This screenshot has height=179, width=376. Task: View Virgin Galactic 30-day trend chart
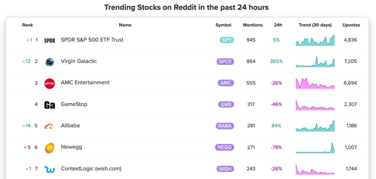[x=315, y=61]
